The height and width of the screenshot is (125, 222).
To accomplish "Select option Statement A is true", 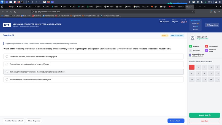I will (x=93, y=57).
